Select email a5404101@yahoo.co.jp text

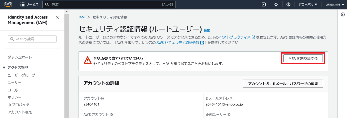[x=224, y=104]
